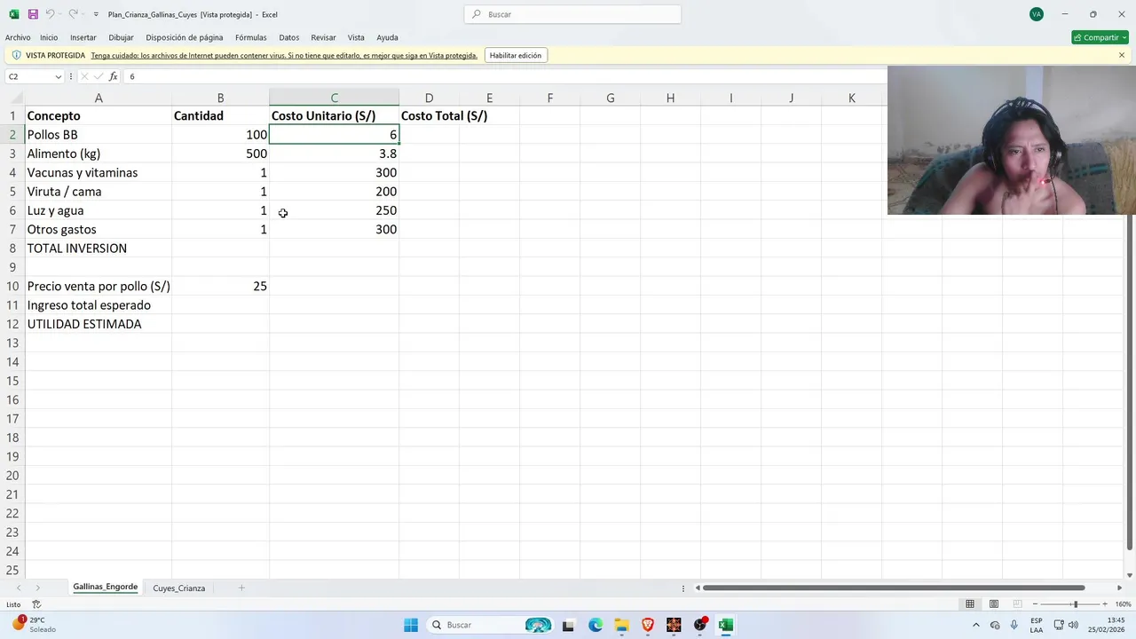This screenshot has width=1136, height=639.
Task: Click the formula bar cancel X icon
Action: pyautogui.click(x=84, y=76)
